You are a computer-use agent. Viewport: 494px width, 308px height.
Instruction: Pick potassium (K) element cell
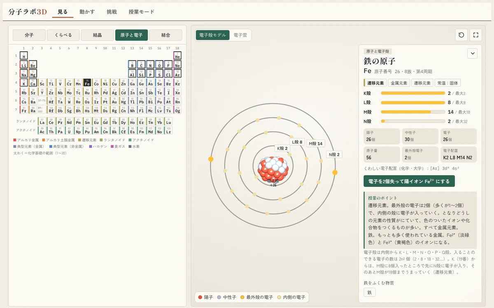[24, 83]
